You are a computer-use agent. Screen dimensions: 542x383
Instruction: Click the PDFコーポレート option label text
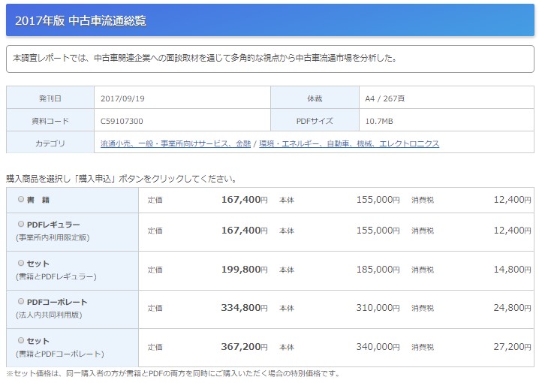point(57,302)
